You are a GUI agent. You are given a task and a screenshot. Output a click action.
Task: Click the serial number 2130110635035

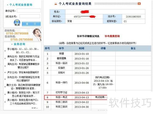pos(133,17)
